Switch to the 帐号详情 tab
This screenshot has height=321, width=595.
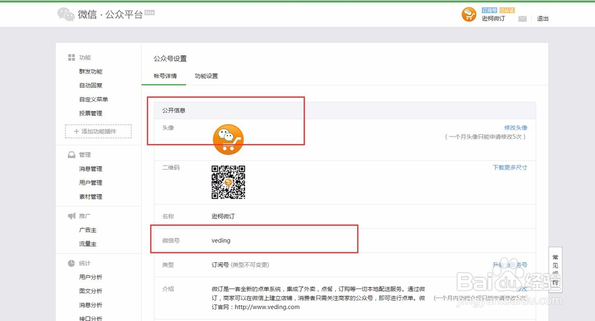(x=165, y=76)
